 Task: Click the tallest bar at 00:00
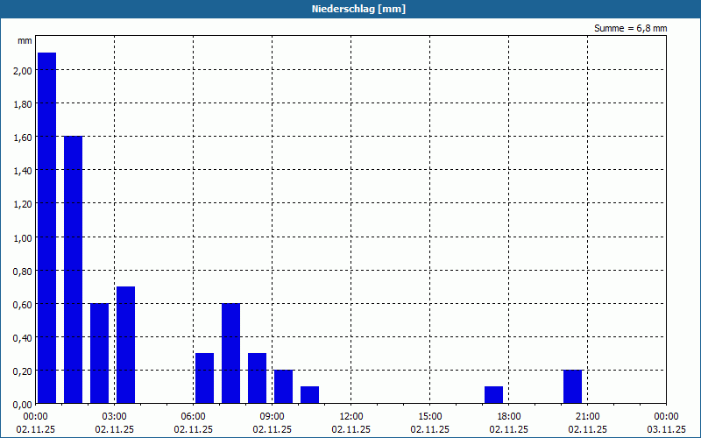(47, 228)
